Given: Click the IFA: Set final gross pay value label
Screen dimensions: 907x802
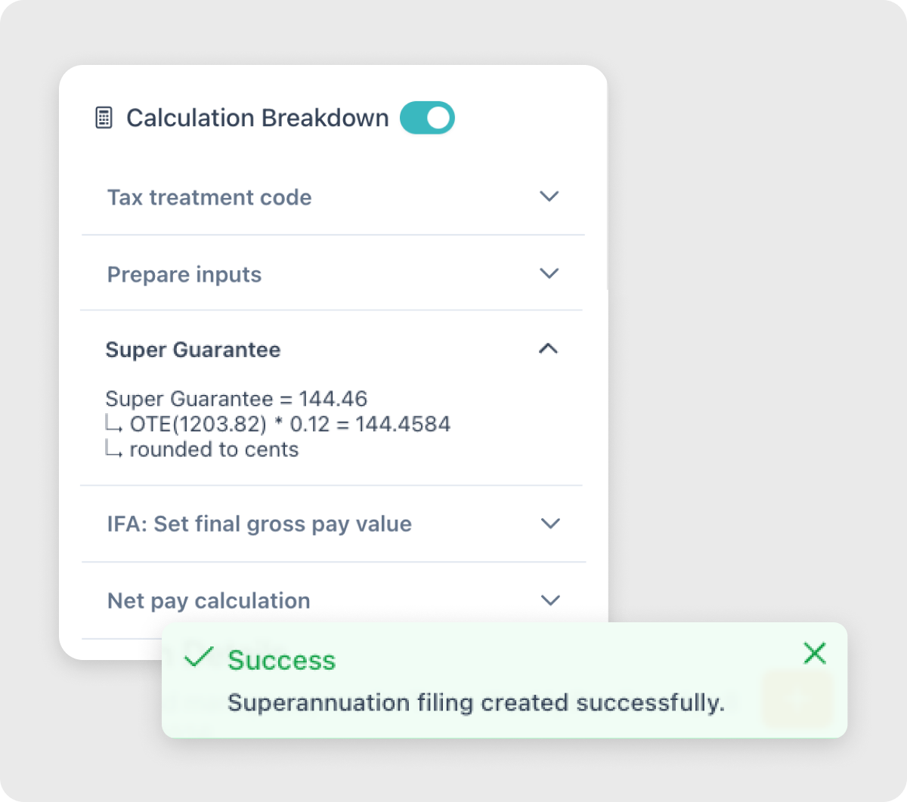Looking at the screenshot, I should coord(259,524).
